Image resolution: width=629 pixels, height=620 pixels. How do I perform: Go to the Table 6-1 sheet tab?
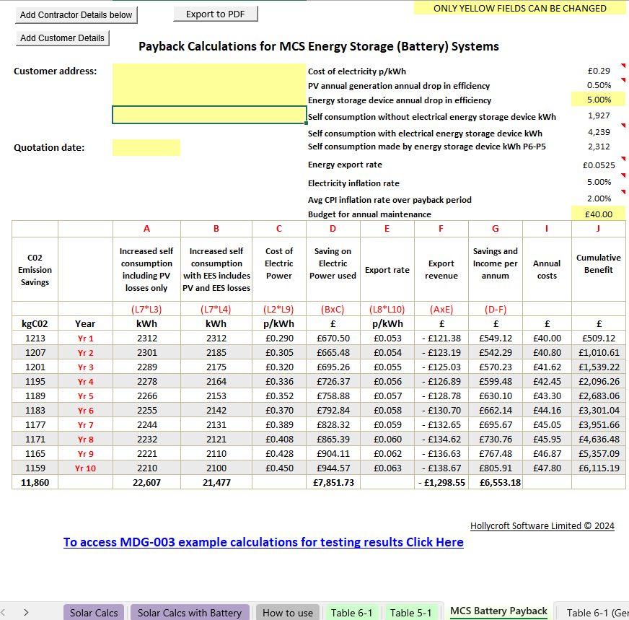(351, 612)
